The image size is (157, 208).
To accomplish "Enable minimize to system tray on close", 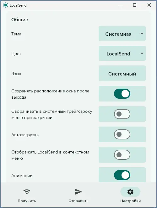I will point(122,114).
